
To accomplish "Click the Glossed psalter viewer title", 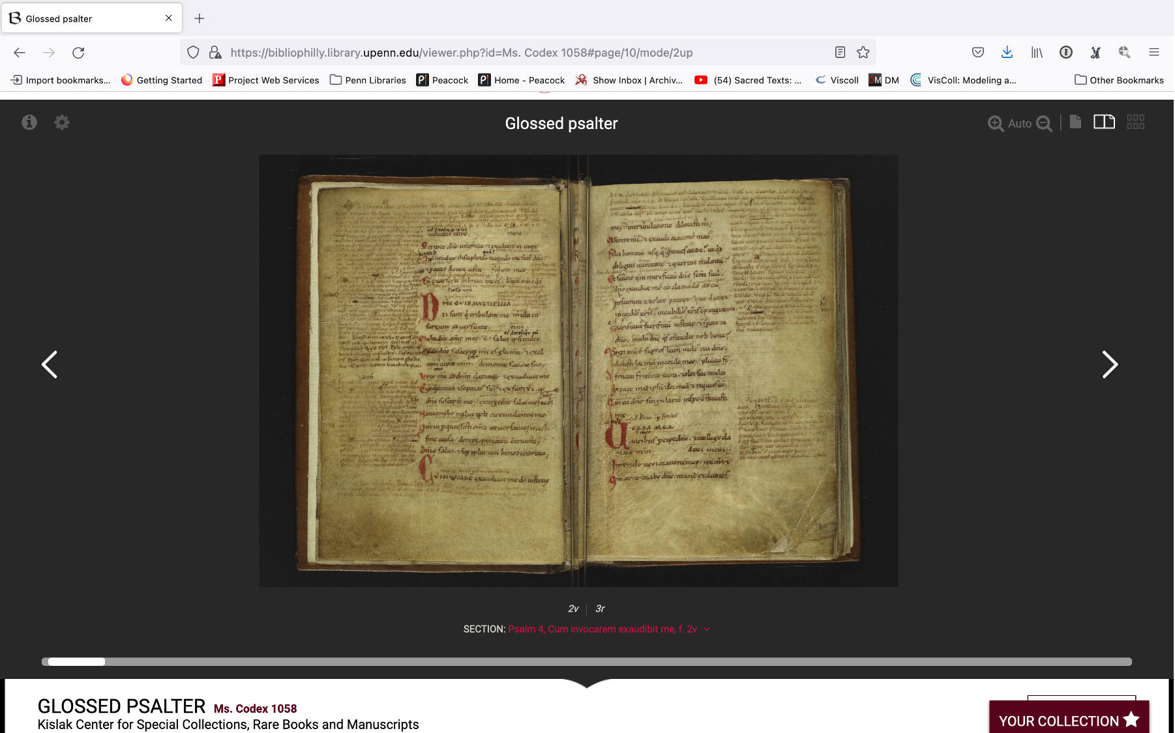I will (x=561, y=124).
